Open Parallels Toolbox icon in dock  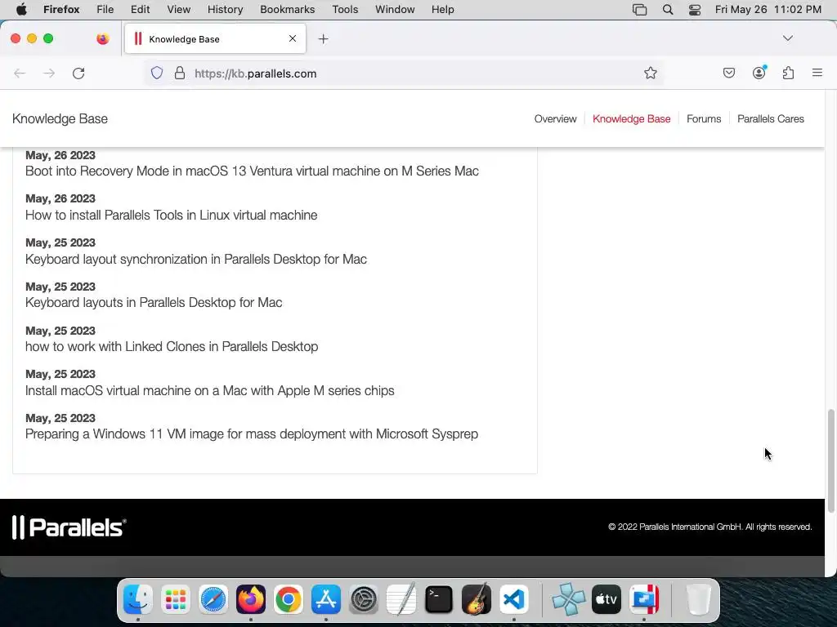[x=644, y=599]
